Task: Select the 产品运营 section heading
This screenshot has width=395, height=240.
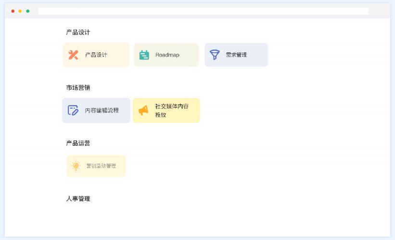Action: pos(78,143)
